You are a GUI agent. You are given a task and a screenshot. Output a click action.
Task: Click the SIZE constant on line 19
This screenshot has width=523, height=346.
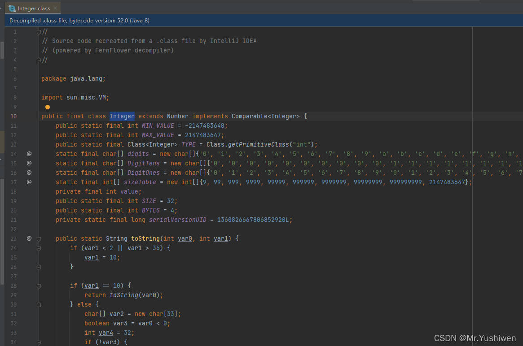coord(149,201)
